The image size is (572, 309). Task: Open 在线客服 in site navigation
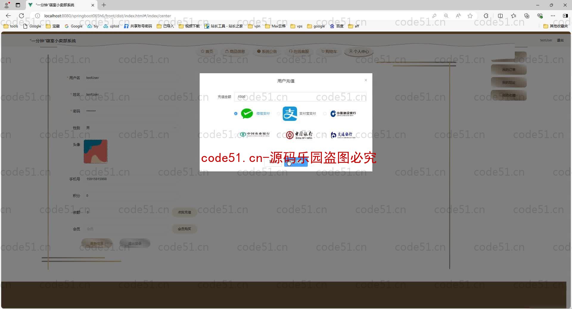tap(299, 51)
